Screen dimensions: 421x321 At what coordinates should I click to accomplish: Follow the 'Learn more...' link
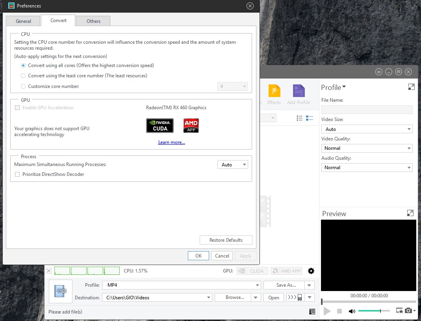[171, 142]
